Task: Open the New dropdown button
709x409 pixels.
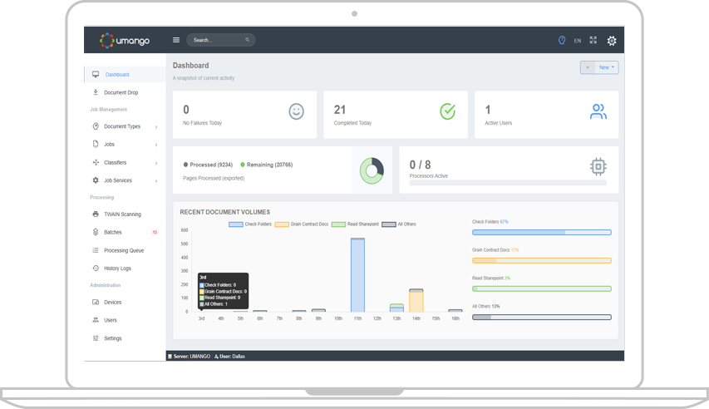Action: 608,67
